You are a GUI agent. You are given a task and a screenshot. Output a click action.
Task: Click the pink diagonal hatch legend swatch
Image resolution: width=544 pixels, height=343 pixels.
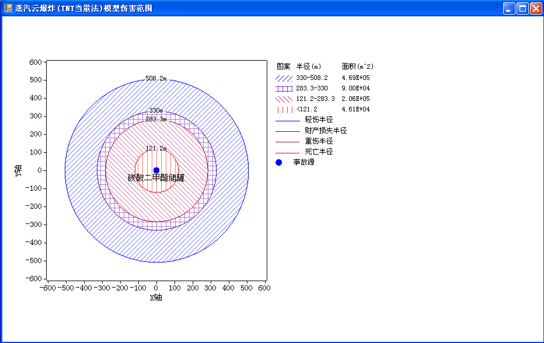tap(284, 99)
